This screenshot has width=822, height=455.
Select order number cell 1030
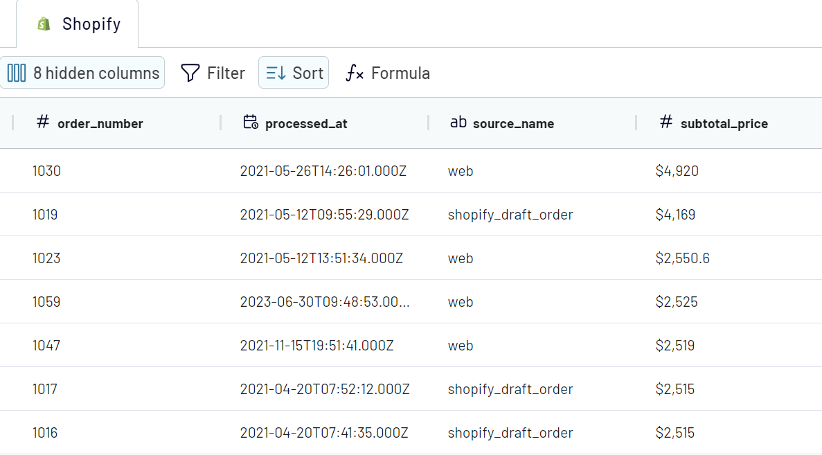(x=46, y=171)
